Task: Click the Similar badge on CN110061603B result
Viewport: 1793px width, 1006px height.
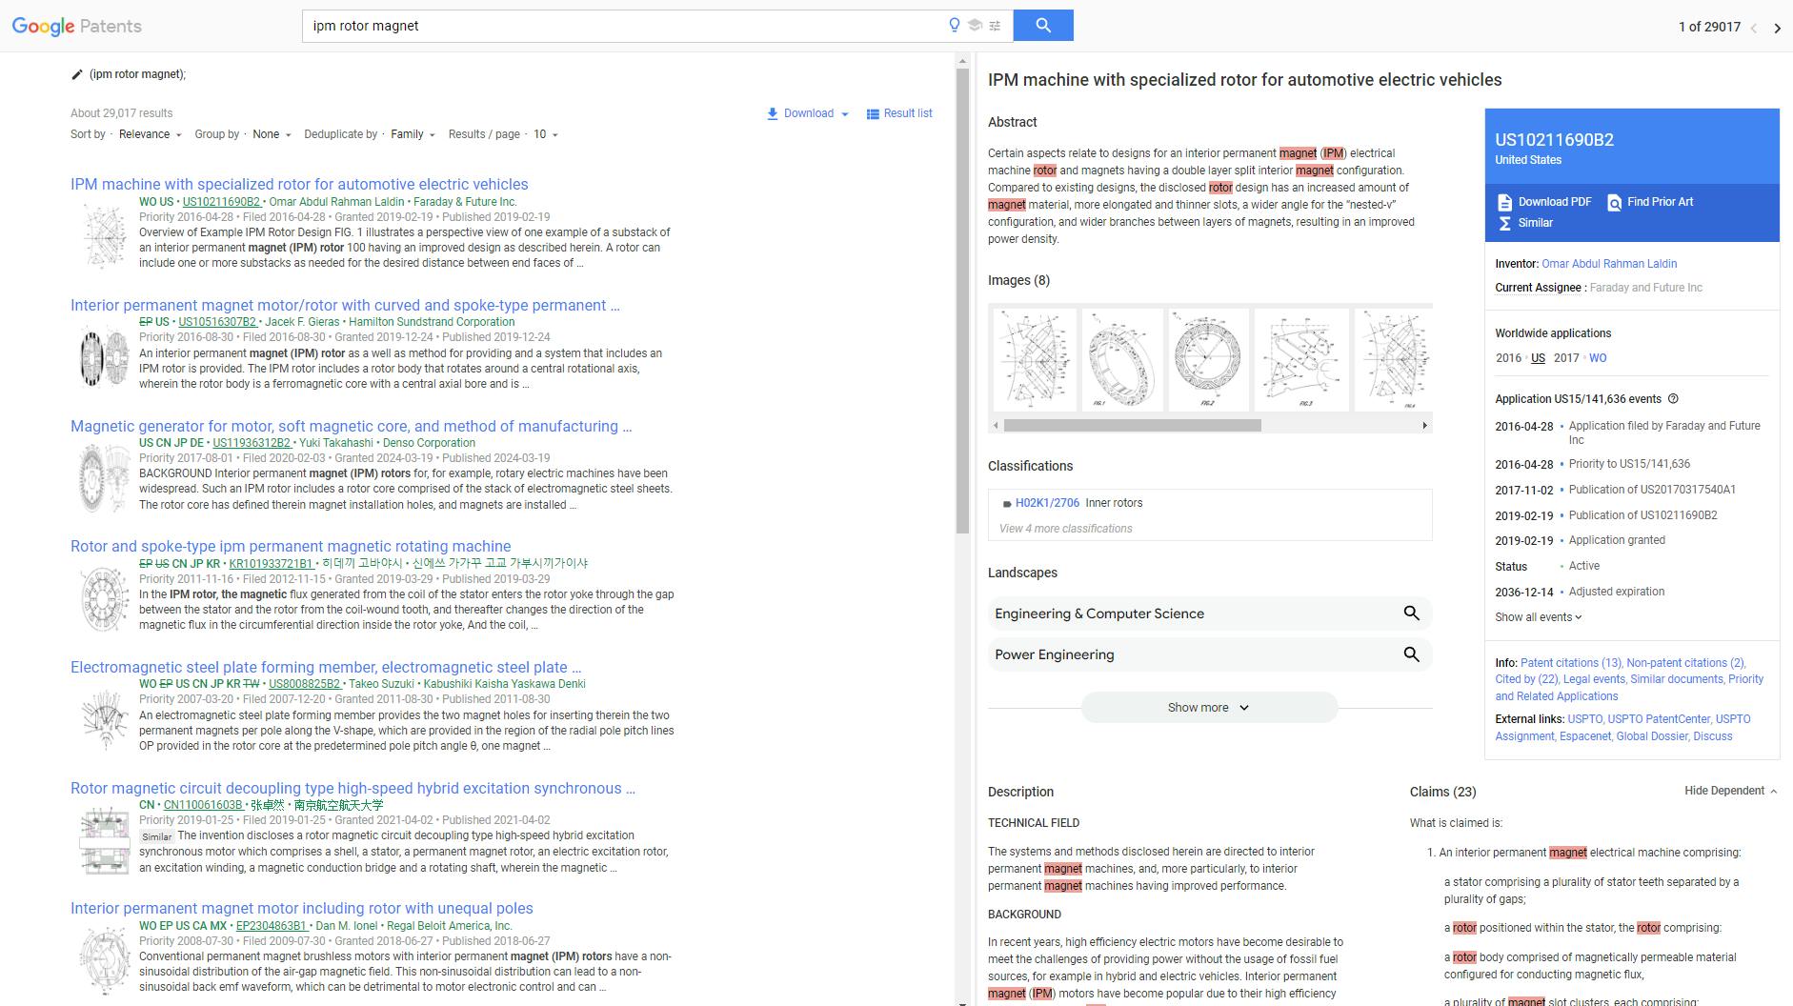Action: [x=157, y=837]
